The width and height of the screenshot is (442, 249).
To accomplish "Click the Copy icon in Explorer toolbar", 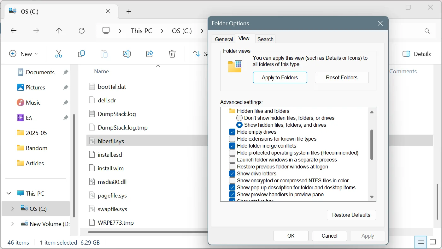I will [x=81, y=54].
